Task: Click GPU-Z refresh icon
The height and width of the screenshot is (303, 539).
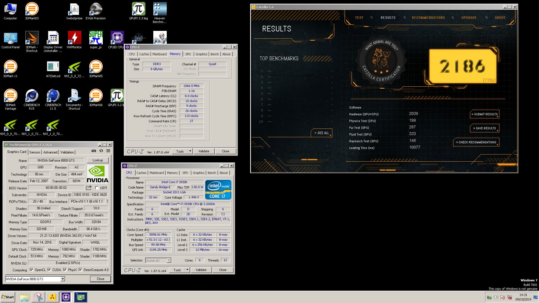Action: click(x=101, y=151)
